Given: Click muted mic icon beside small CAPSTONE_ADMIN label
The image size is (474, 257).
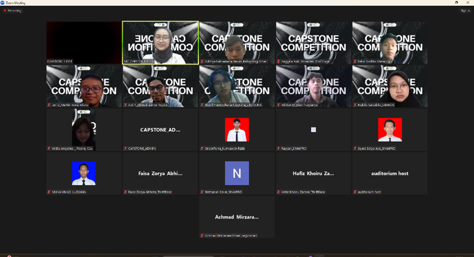Looking at the screenshot, I should tap(125, 148).
